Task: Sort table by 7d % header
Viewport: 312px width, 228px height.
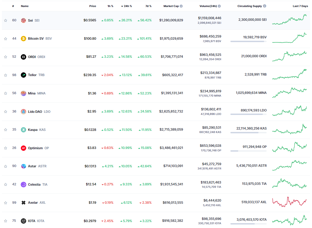Action: (x=148, y=6)
